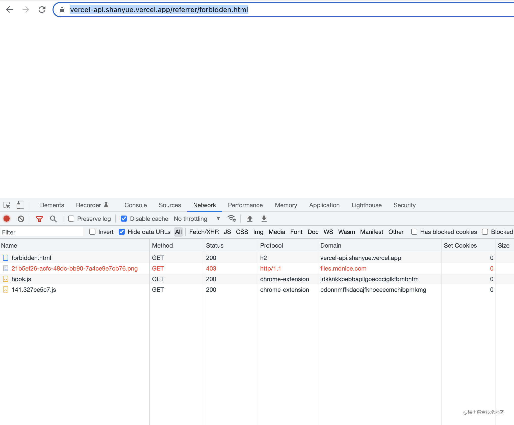Image resolution: width=514 pixels, height=425 pixels.
Task: Filter requests by Wasm type
Action: [x=346, y=232]
